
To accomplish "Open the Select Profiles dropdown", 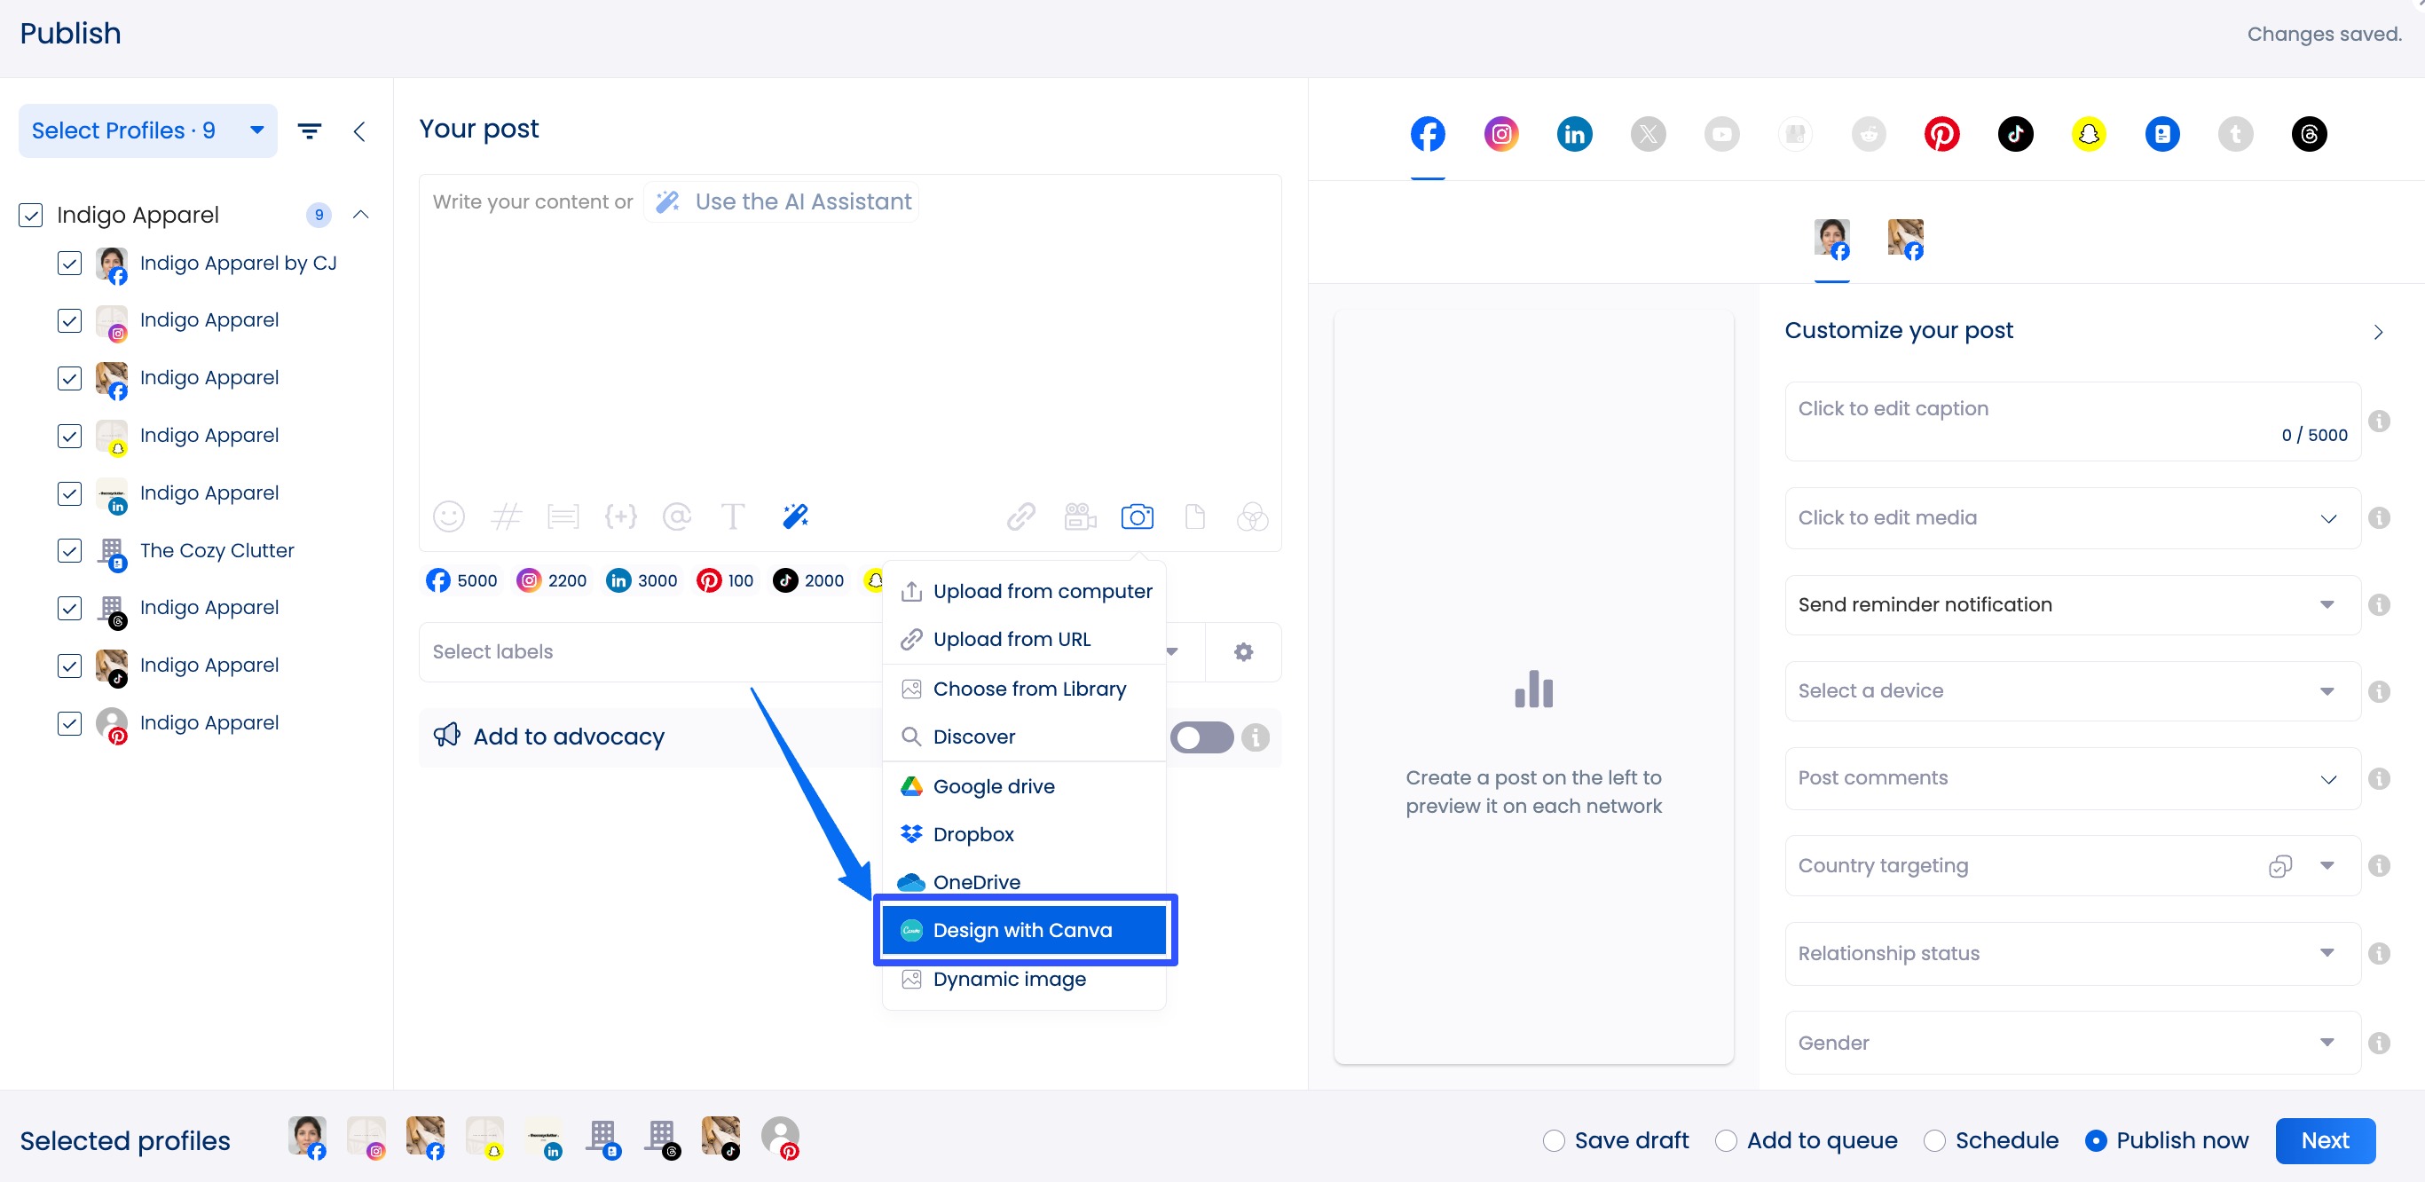I will pos(148,131).
